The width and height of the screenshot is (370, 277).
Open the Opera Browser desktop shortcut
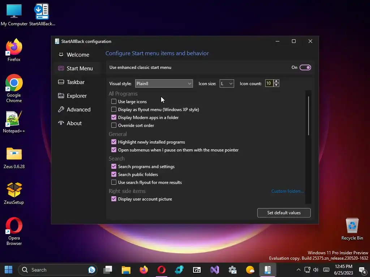[14, 231]
